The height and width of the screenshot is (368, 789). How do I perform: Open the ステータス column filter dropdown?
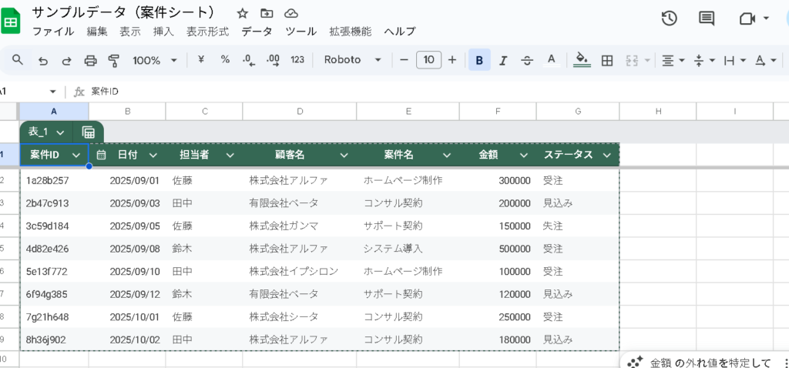(607, 155)
